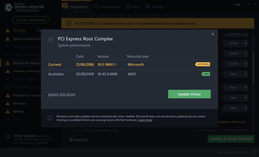Image resolution: width=259 pixels, height=157 pixels.
Task: Click warning icon beside Keyboard & mouse
Action: [x=8, y=95]
